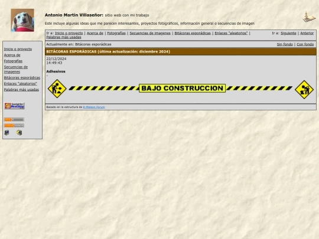Open Inicio o proyecto in the sidebar
This screenshot has height=239, width=319.
(x=18, y=49)
